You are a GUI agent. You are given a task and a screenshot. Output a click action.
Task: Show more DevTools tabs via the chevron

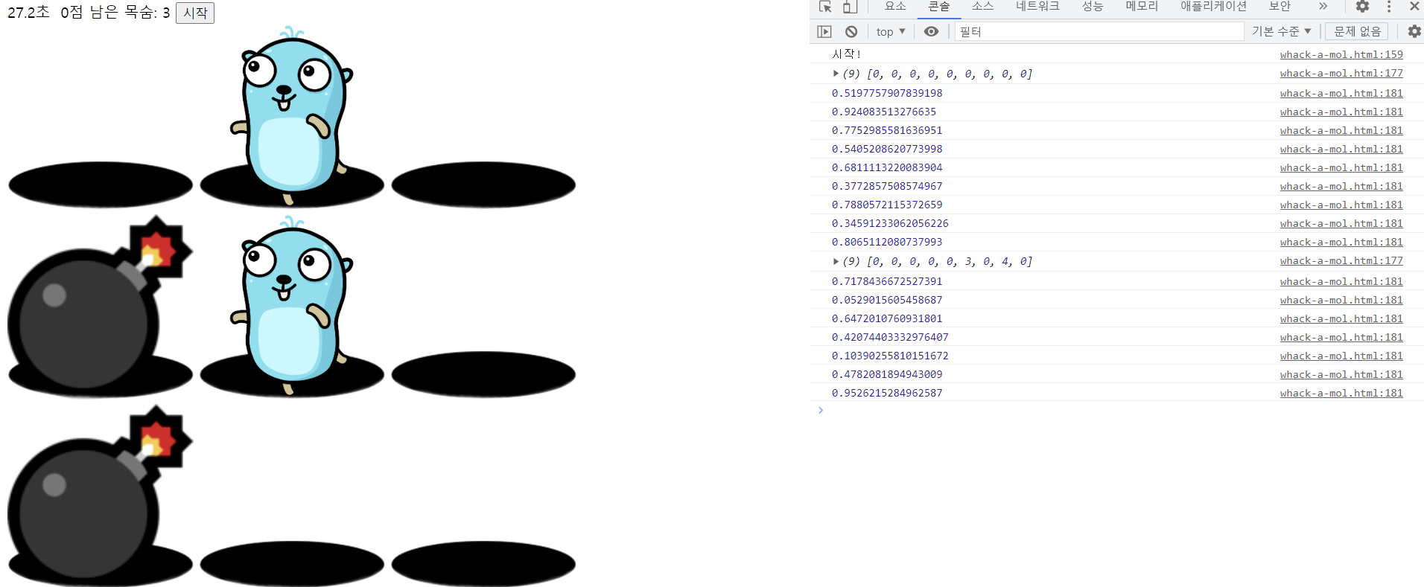pos(1323,7)
